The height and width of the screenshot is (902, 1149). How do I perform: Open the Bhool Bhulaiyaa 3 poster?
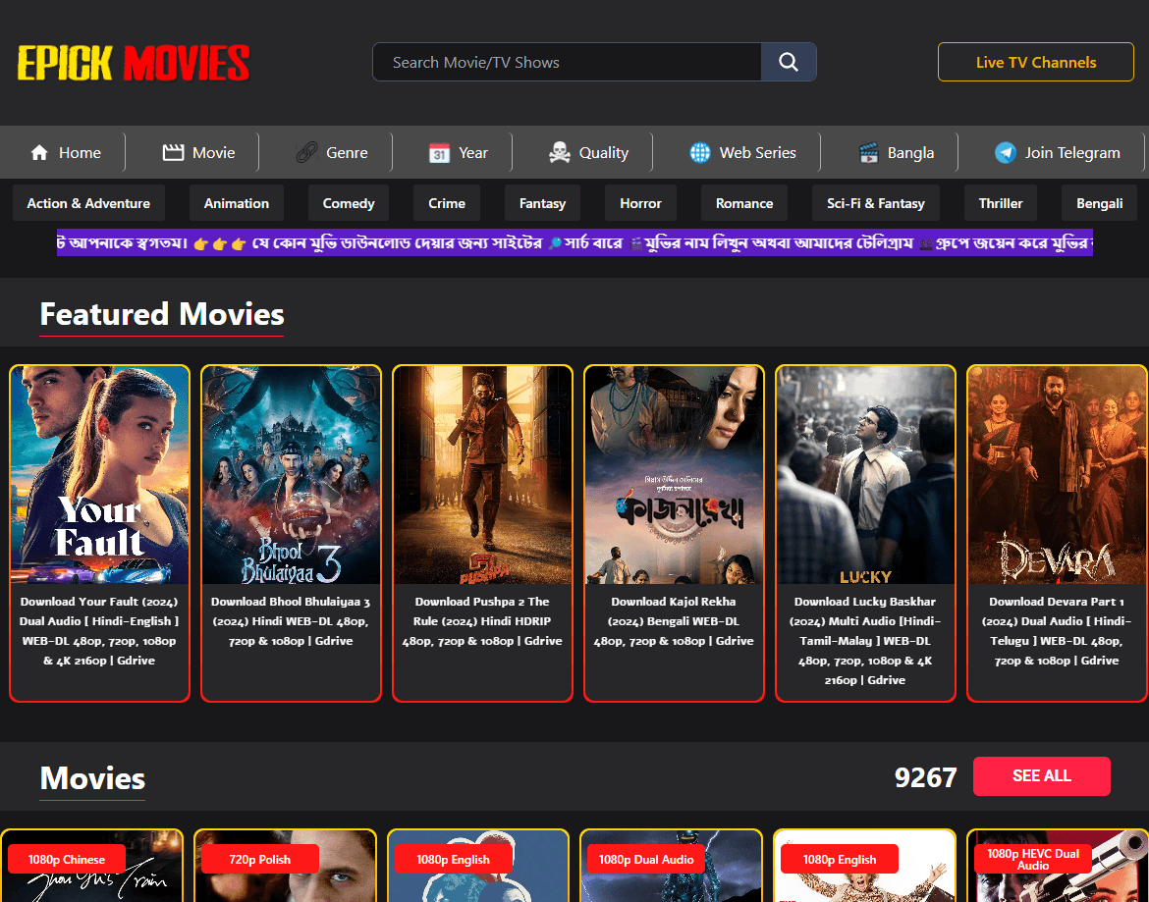point(291,474)
